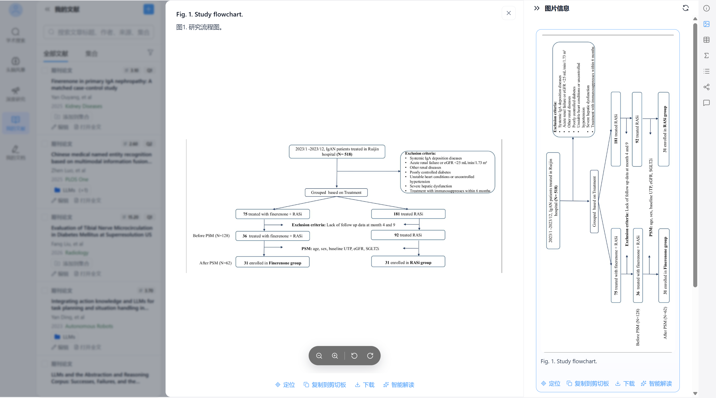Zoom in the flowchart image
716x398 pixels.
[335, 355]
